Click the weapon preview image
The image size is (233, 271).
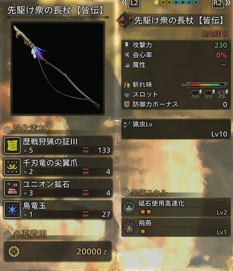pyautogui.click(x=58, y=68)
